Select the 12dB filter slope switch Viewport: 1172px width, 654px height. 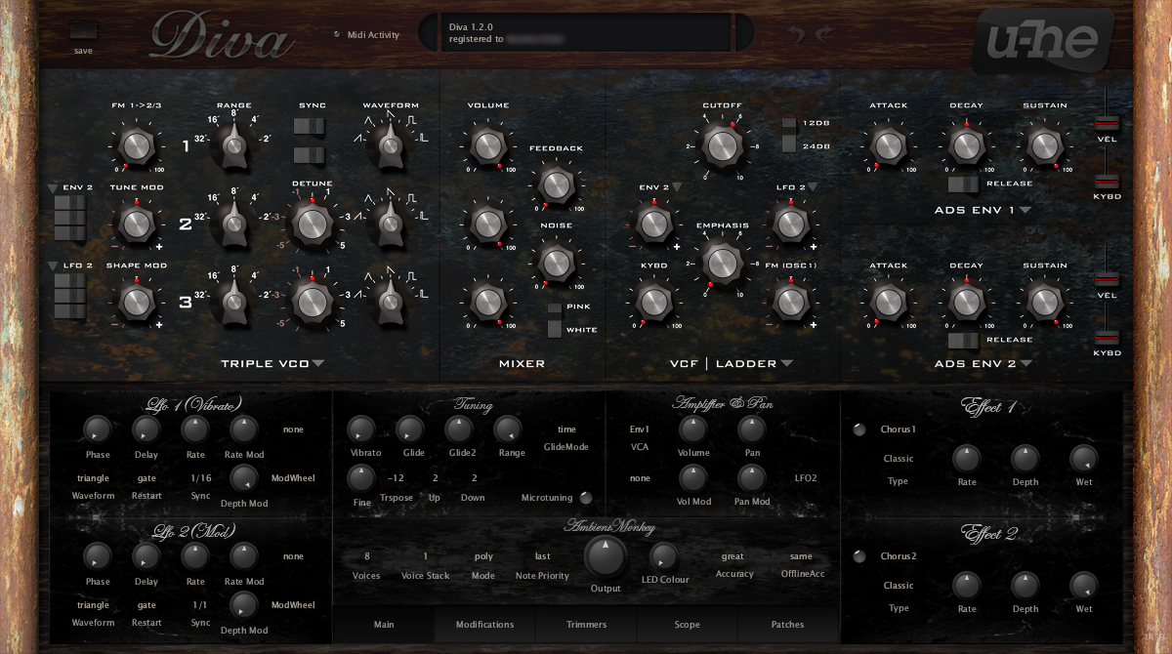pyautogui.click(x=789, y=124)
